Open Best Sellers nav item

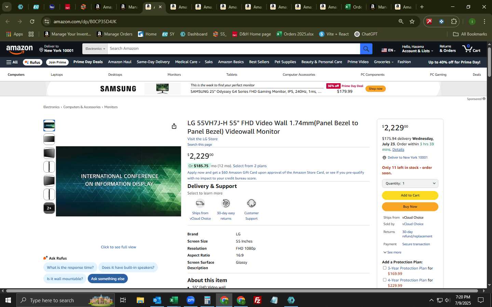click(x=259, y=62)
